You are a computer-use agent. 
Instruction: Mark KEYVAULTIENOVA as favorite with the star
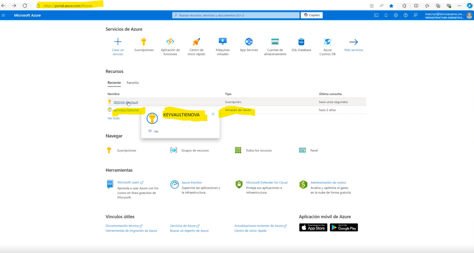(x=213, y=114)
